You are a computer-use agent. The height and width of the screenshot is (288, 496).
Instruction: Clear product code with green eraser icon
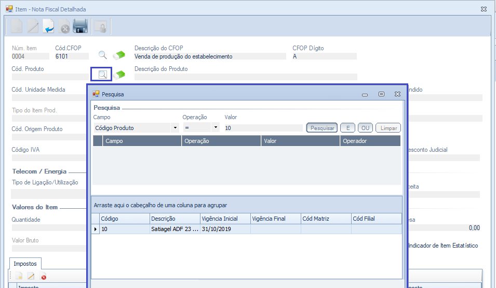119,75
